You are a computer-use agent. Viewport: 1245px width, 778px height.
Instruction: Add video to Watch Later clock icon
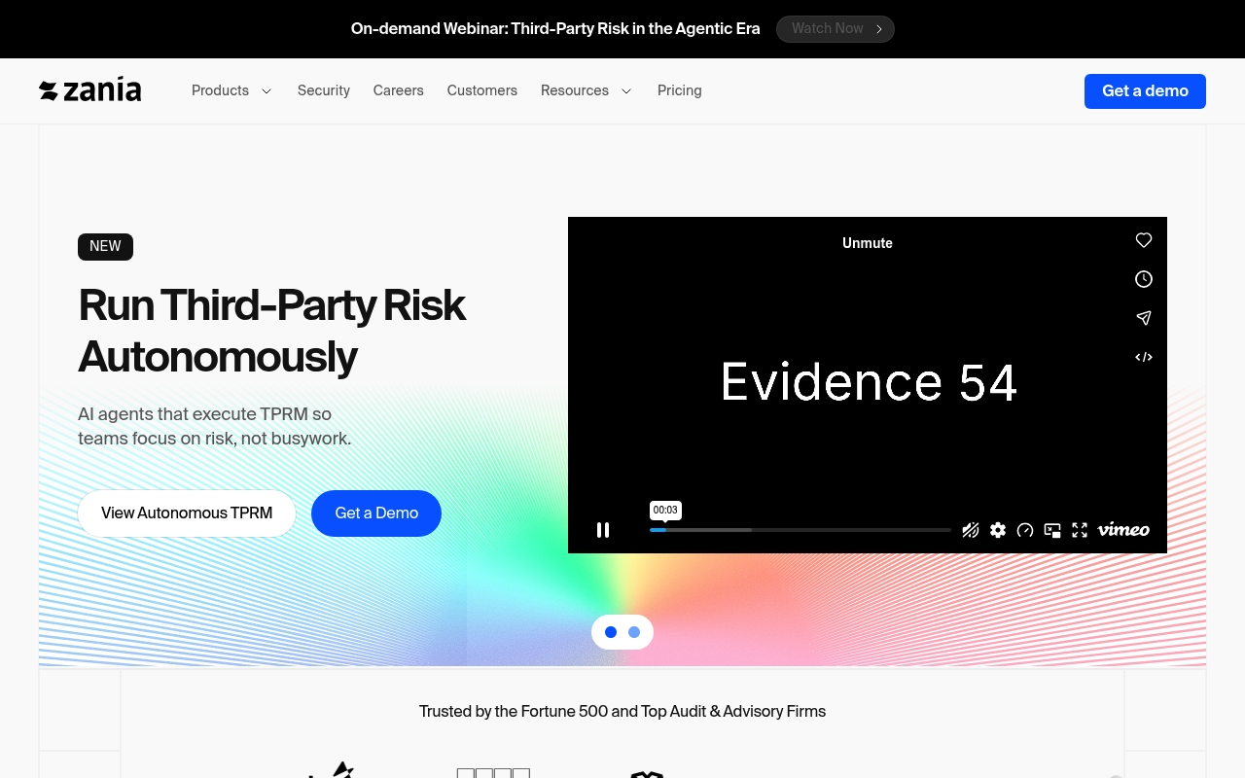1144,279
